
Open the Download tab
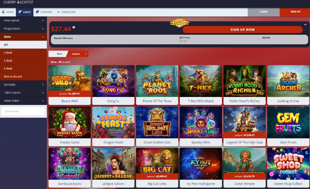[66, 12]
